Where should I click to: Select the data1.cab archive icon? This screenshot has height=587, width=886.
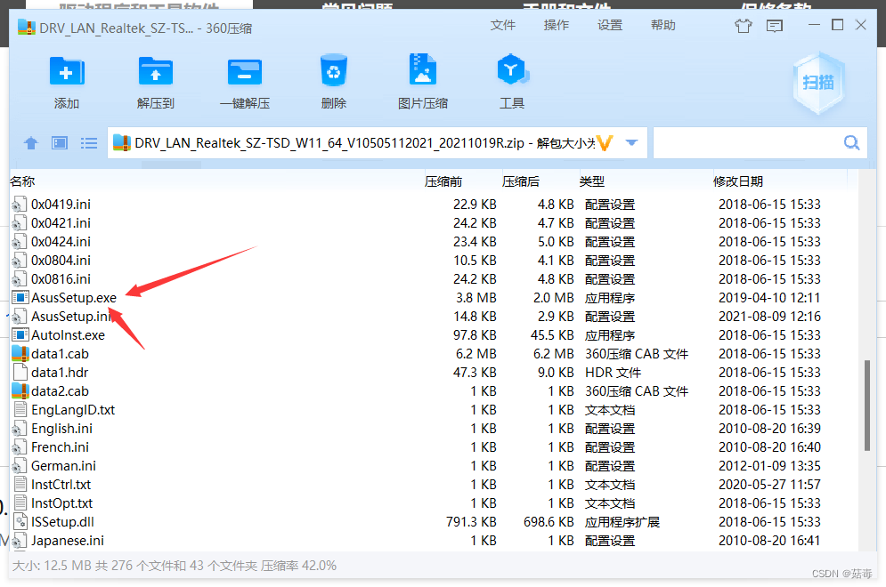pos(20,353)
